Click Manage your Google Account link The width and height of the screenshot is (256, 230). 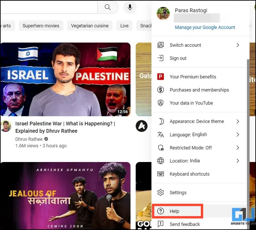(205, 27)
